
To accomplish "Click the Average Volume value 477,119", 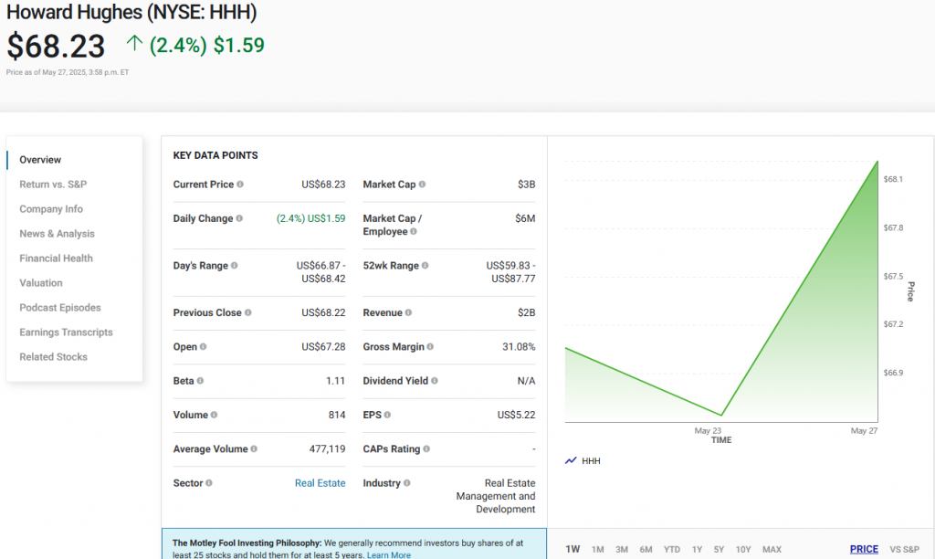I will tap(328, 448).
